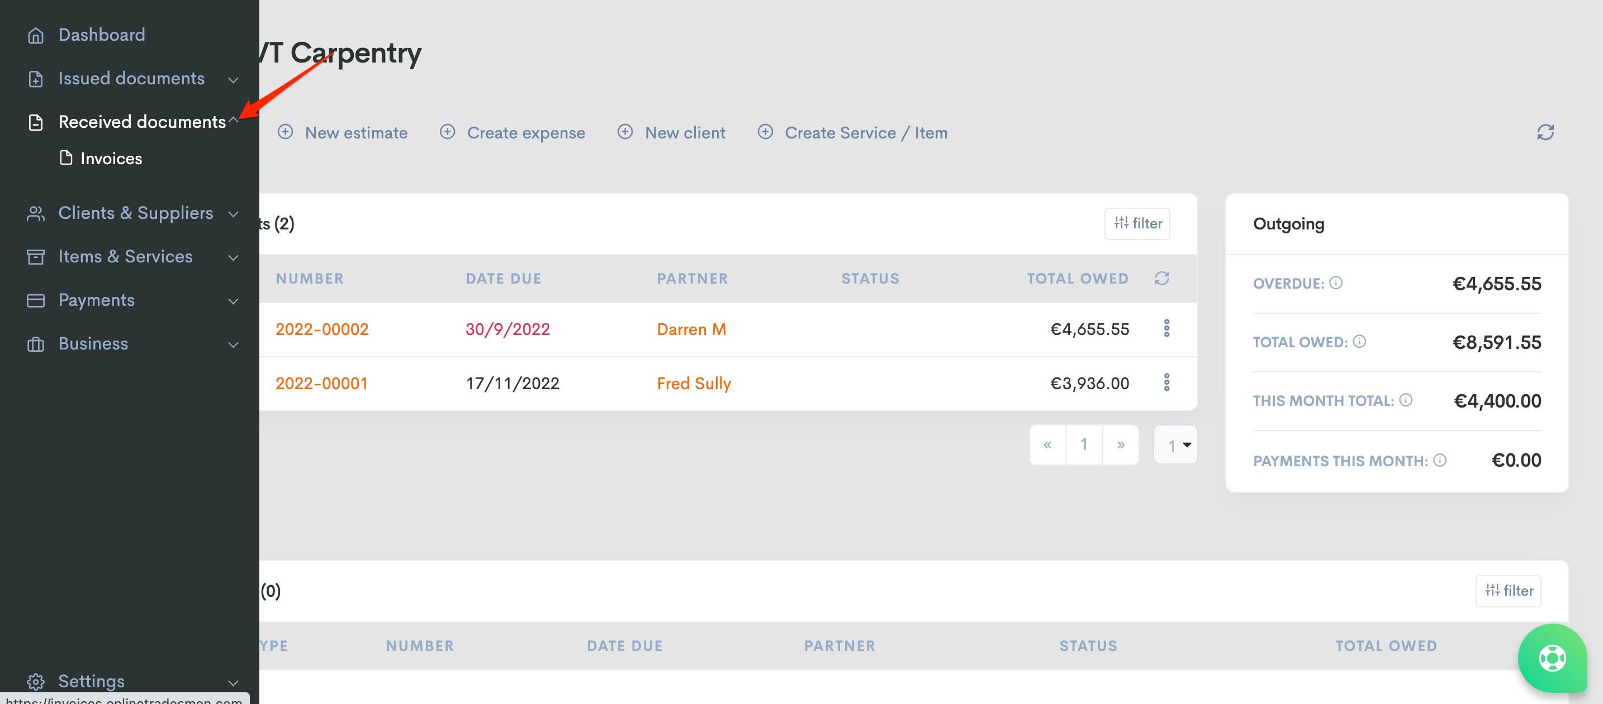This screenshot has width=1603, height=704.
Task: Select Issued documents menu item
Action: (x=131, y=78)
